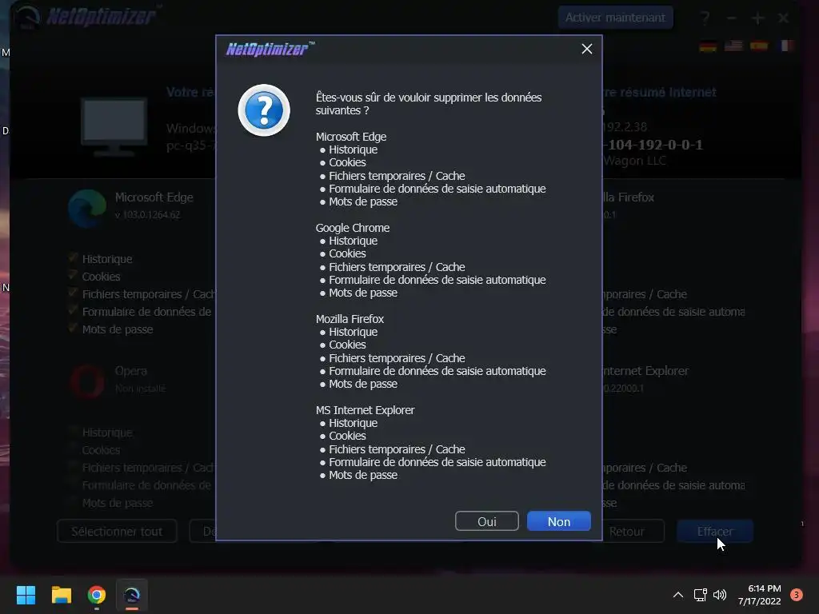Click Mots de passe under MS Internet Explorer
Screen dimensions: 819x614
click(x=363, y=475)
